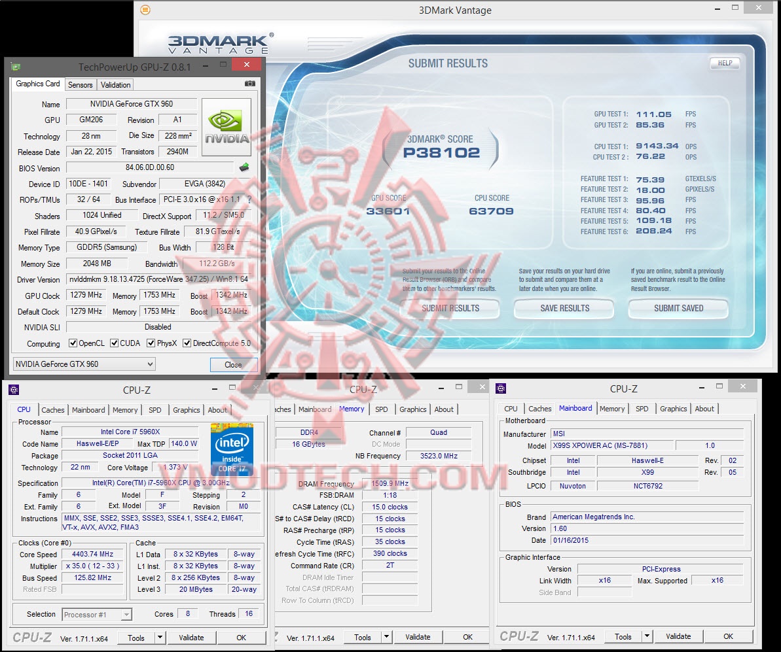Click the Driver Version field in GPU-Z
This screenshot has width=781, height=652.
(158, 279)
